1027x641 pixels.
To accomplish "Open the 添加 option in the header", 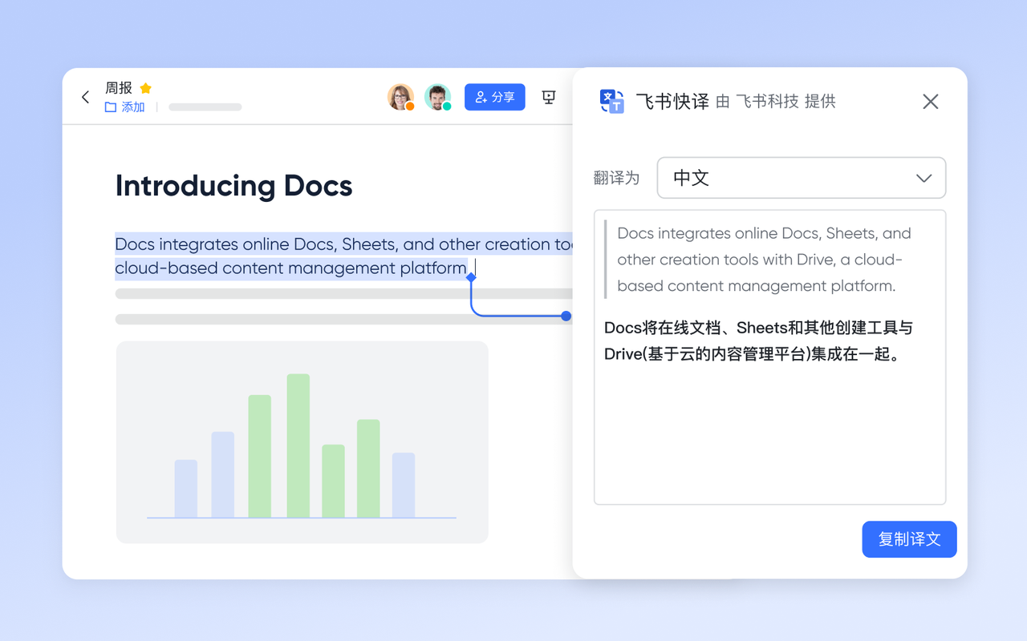I will [132, 107].
